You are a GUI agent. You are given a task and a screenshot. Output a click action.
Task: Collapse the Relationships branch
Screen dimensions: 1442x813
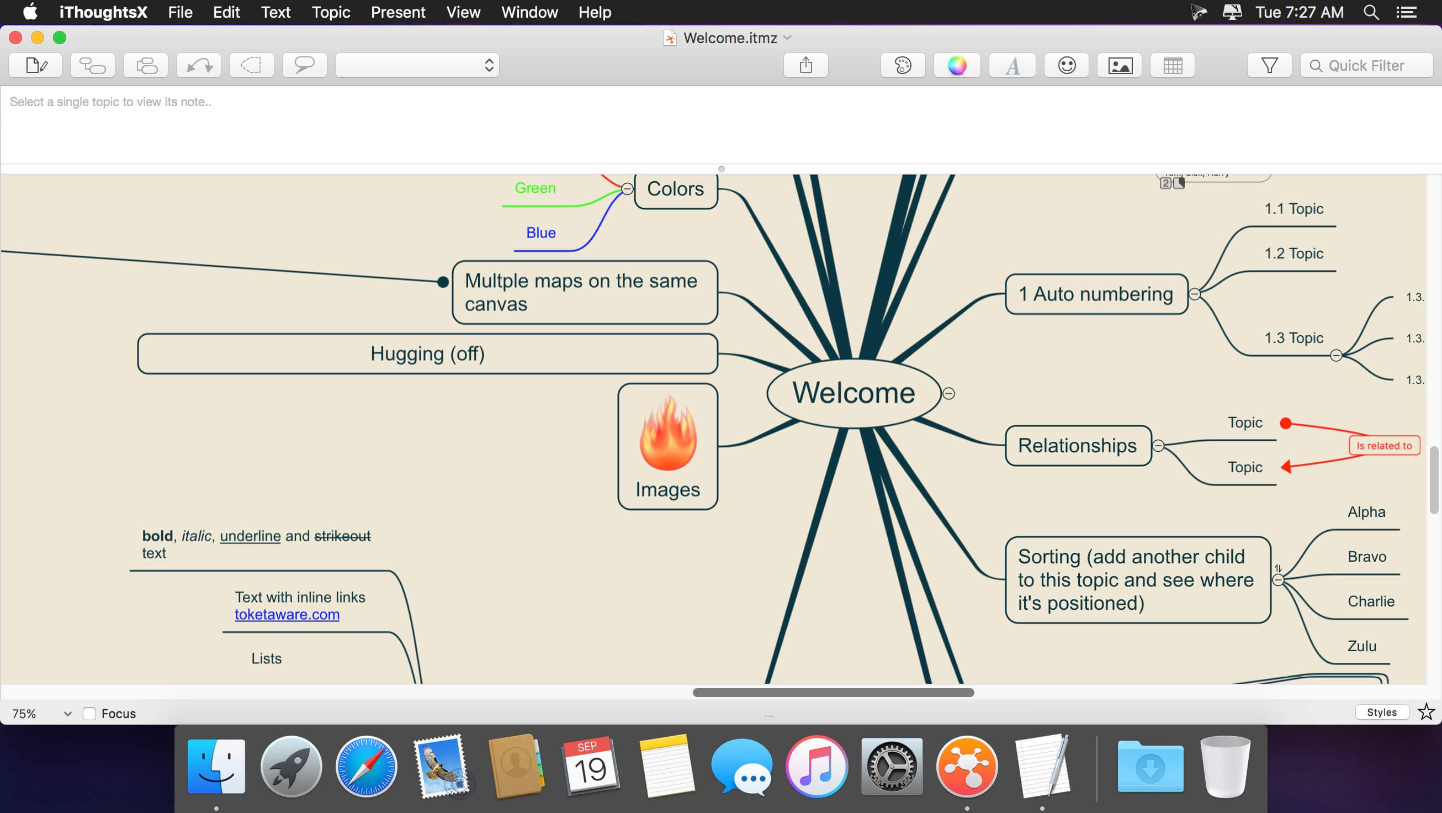pyautogui.click(x=1158, y=446)
